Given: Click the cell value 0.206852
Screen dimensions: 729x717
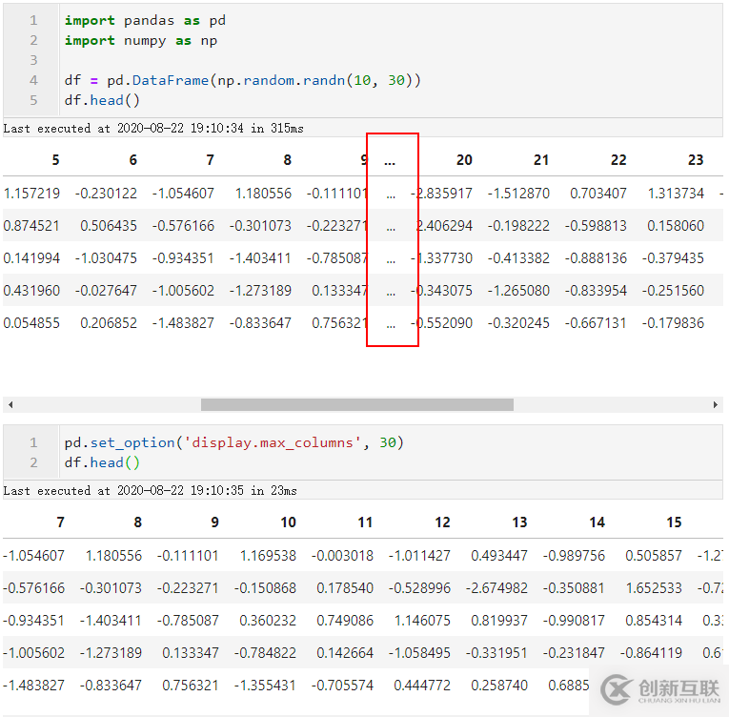Looking at the screenshot, I should point(109,323).
